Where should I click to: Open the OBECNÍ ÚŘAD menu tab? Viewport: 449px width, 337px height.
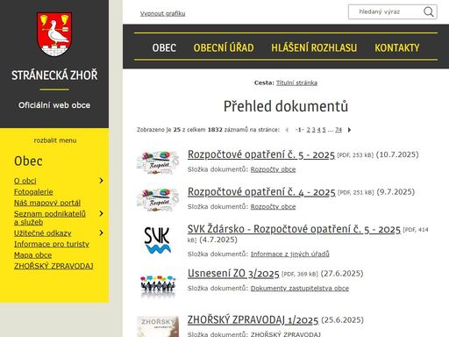(x=224, y=47)
